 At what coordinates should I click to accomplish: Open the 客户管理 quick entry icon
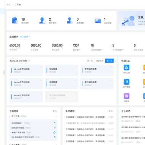126,82
